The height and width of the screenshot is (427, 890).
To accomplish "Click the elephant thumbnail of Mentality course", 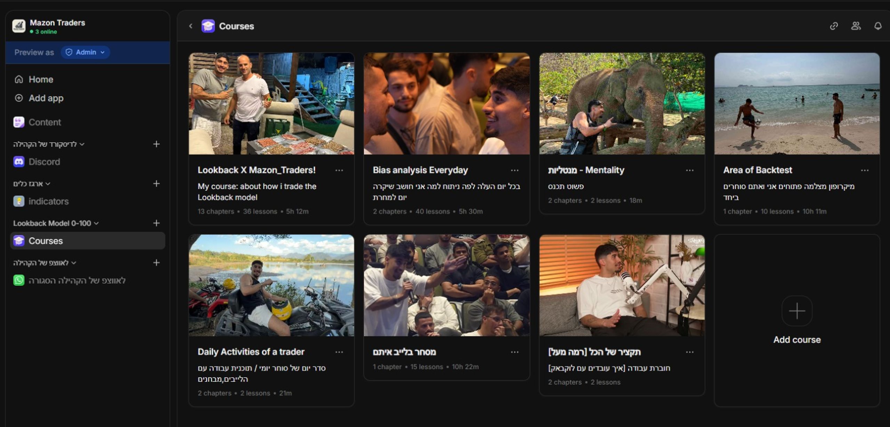I will click(x=622, y=103).
